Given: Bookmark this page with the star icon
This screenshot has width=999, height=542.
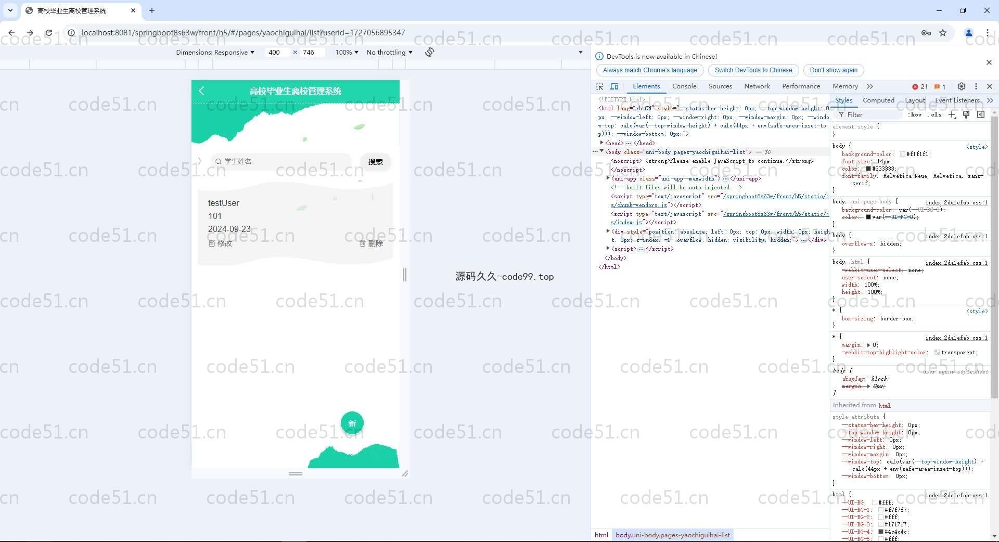Looking at the screenshot, I should (x=943, y=33).
